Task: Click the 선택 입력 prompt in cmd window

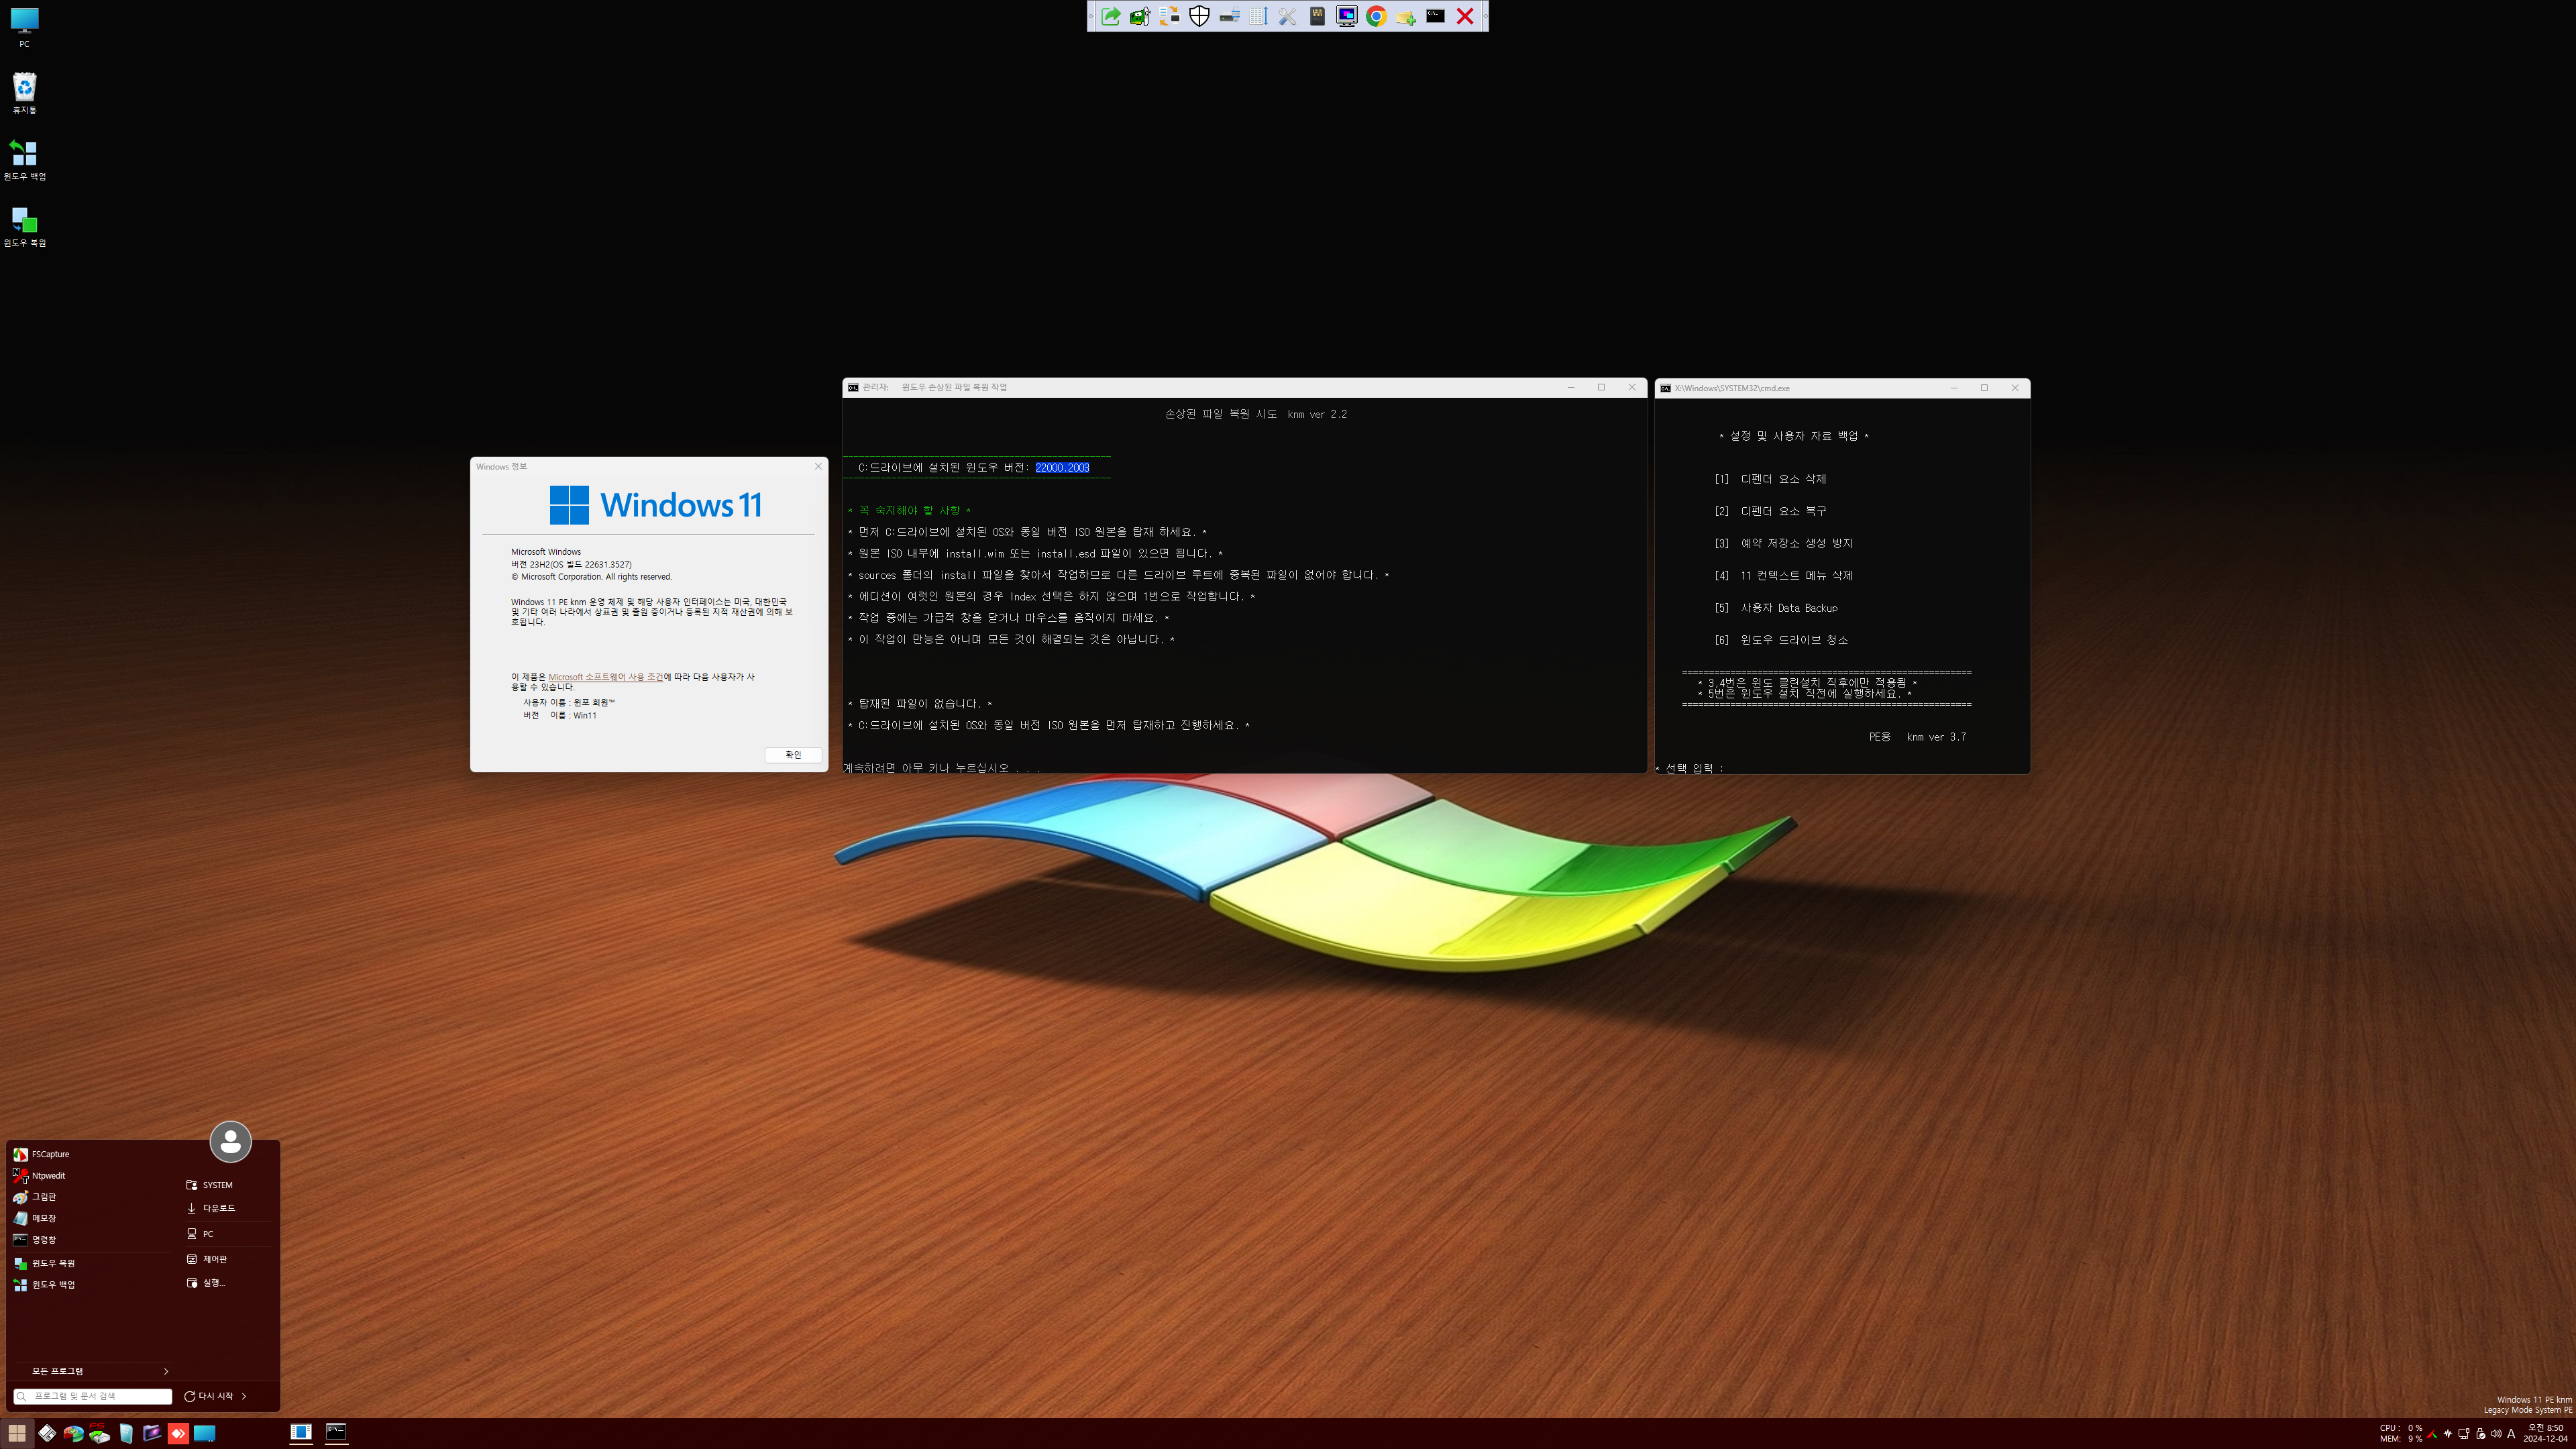Action: click(1690, 768)
